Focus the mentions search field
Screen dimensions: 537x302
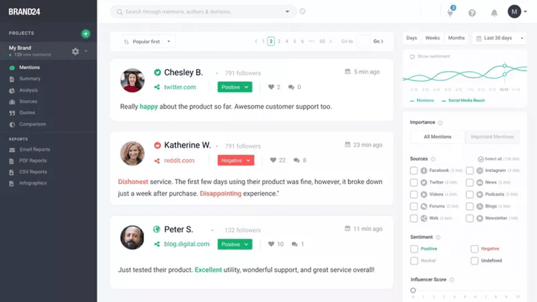point(203,11)
